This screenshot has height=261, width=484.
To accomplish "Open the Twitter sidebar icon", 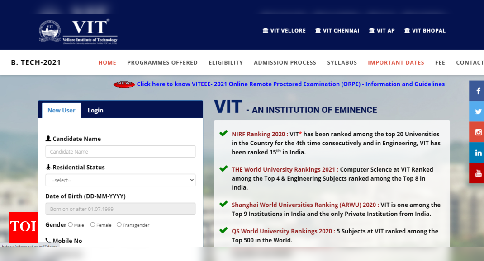I will 477,111.
